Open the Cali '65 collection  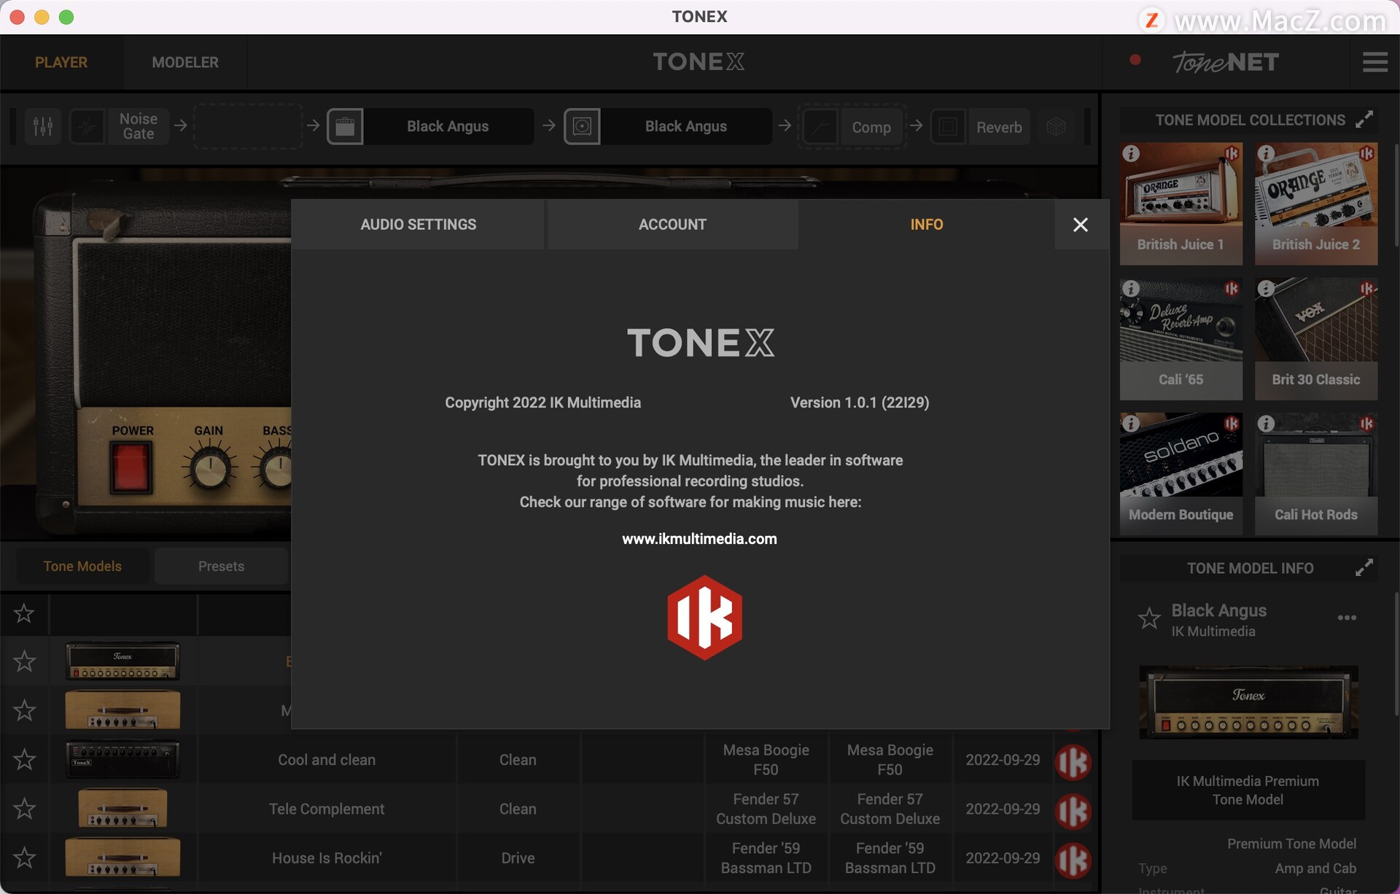[x=1181, y=338]
